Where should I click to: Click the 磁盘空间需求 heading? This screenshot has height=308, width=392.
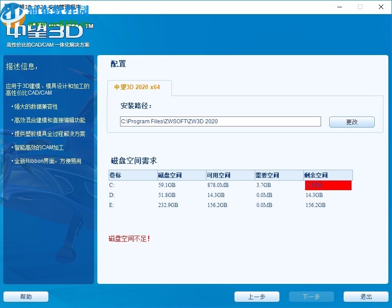(134, 161)
